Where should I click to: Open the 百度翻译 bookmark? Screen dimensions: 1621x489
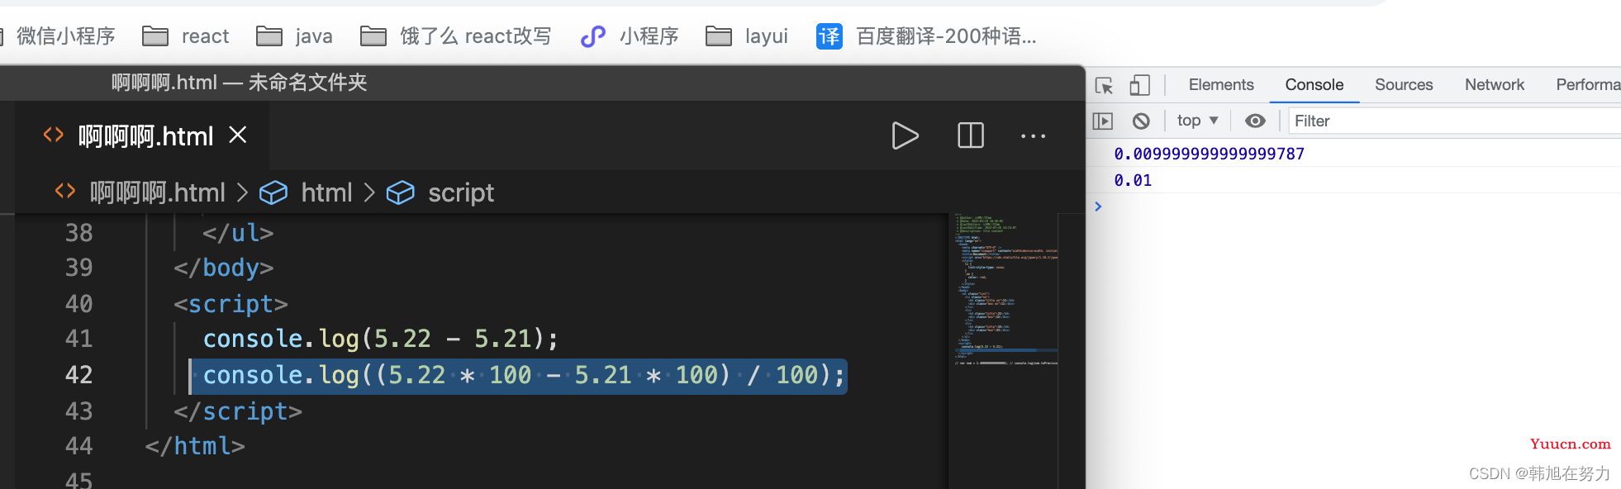click(x=926, y=36)
